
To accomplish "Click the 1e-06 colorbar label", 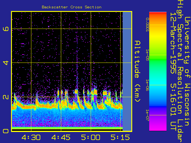I will [x=147, y=85].
